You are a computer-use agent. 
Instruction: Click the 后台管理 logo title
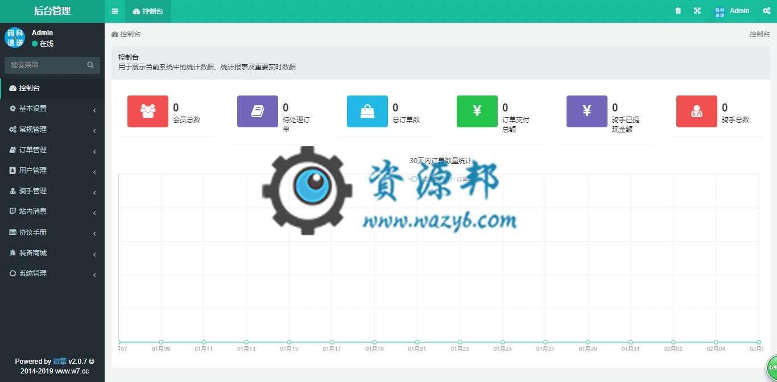click(52, 11)
